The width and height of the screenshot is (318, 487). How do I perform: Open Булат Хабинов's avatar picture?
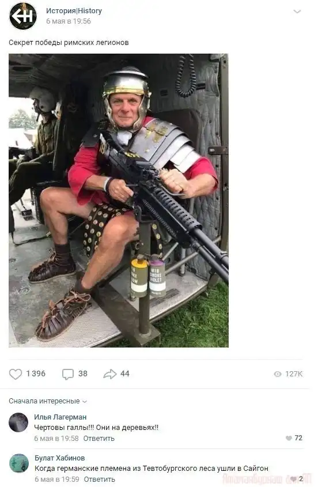click(19, 463)
